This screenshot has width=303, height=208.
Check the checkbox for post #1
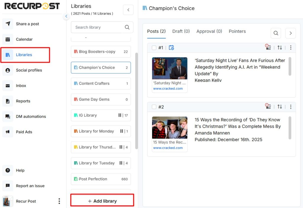[x=154, y=48]
